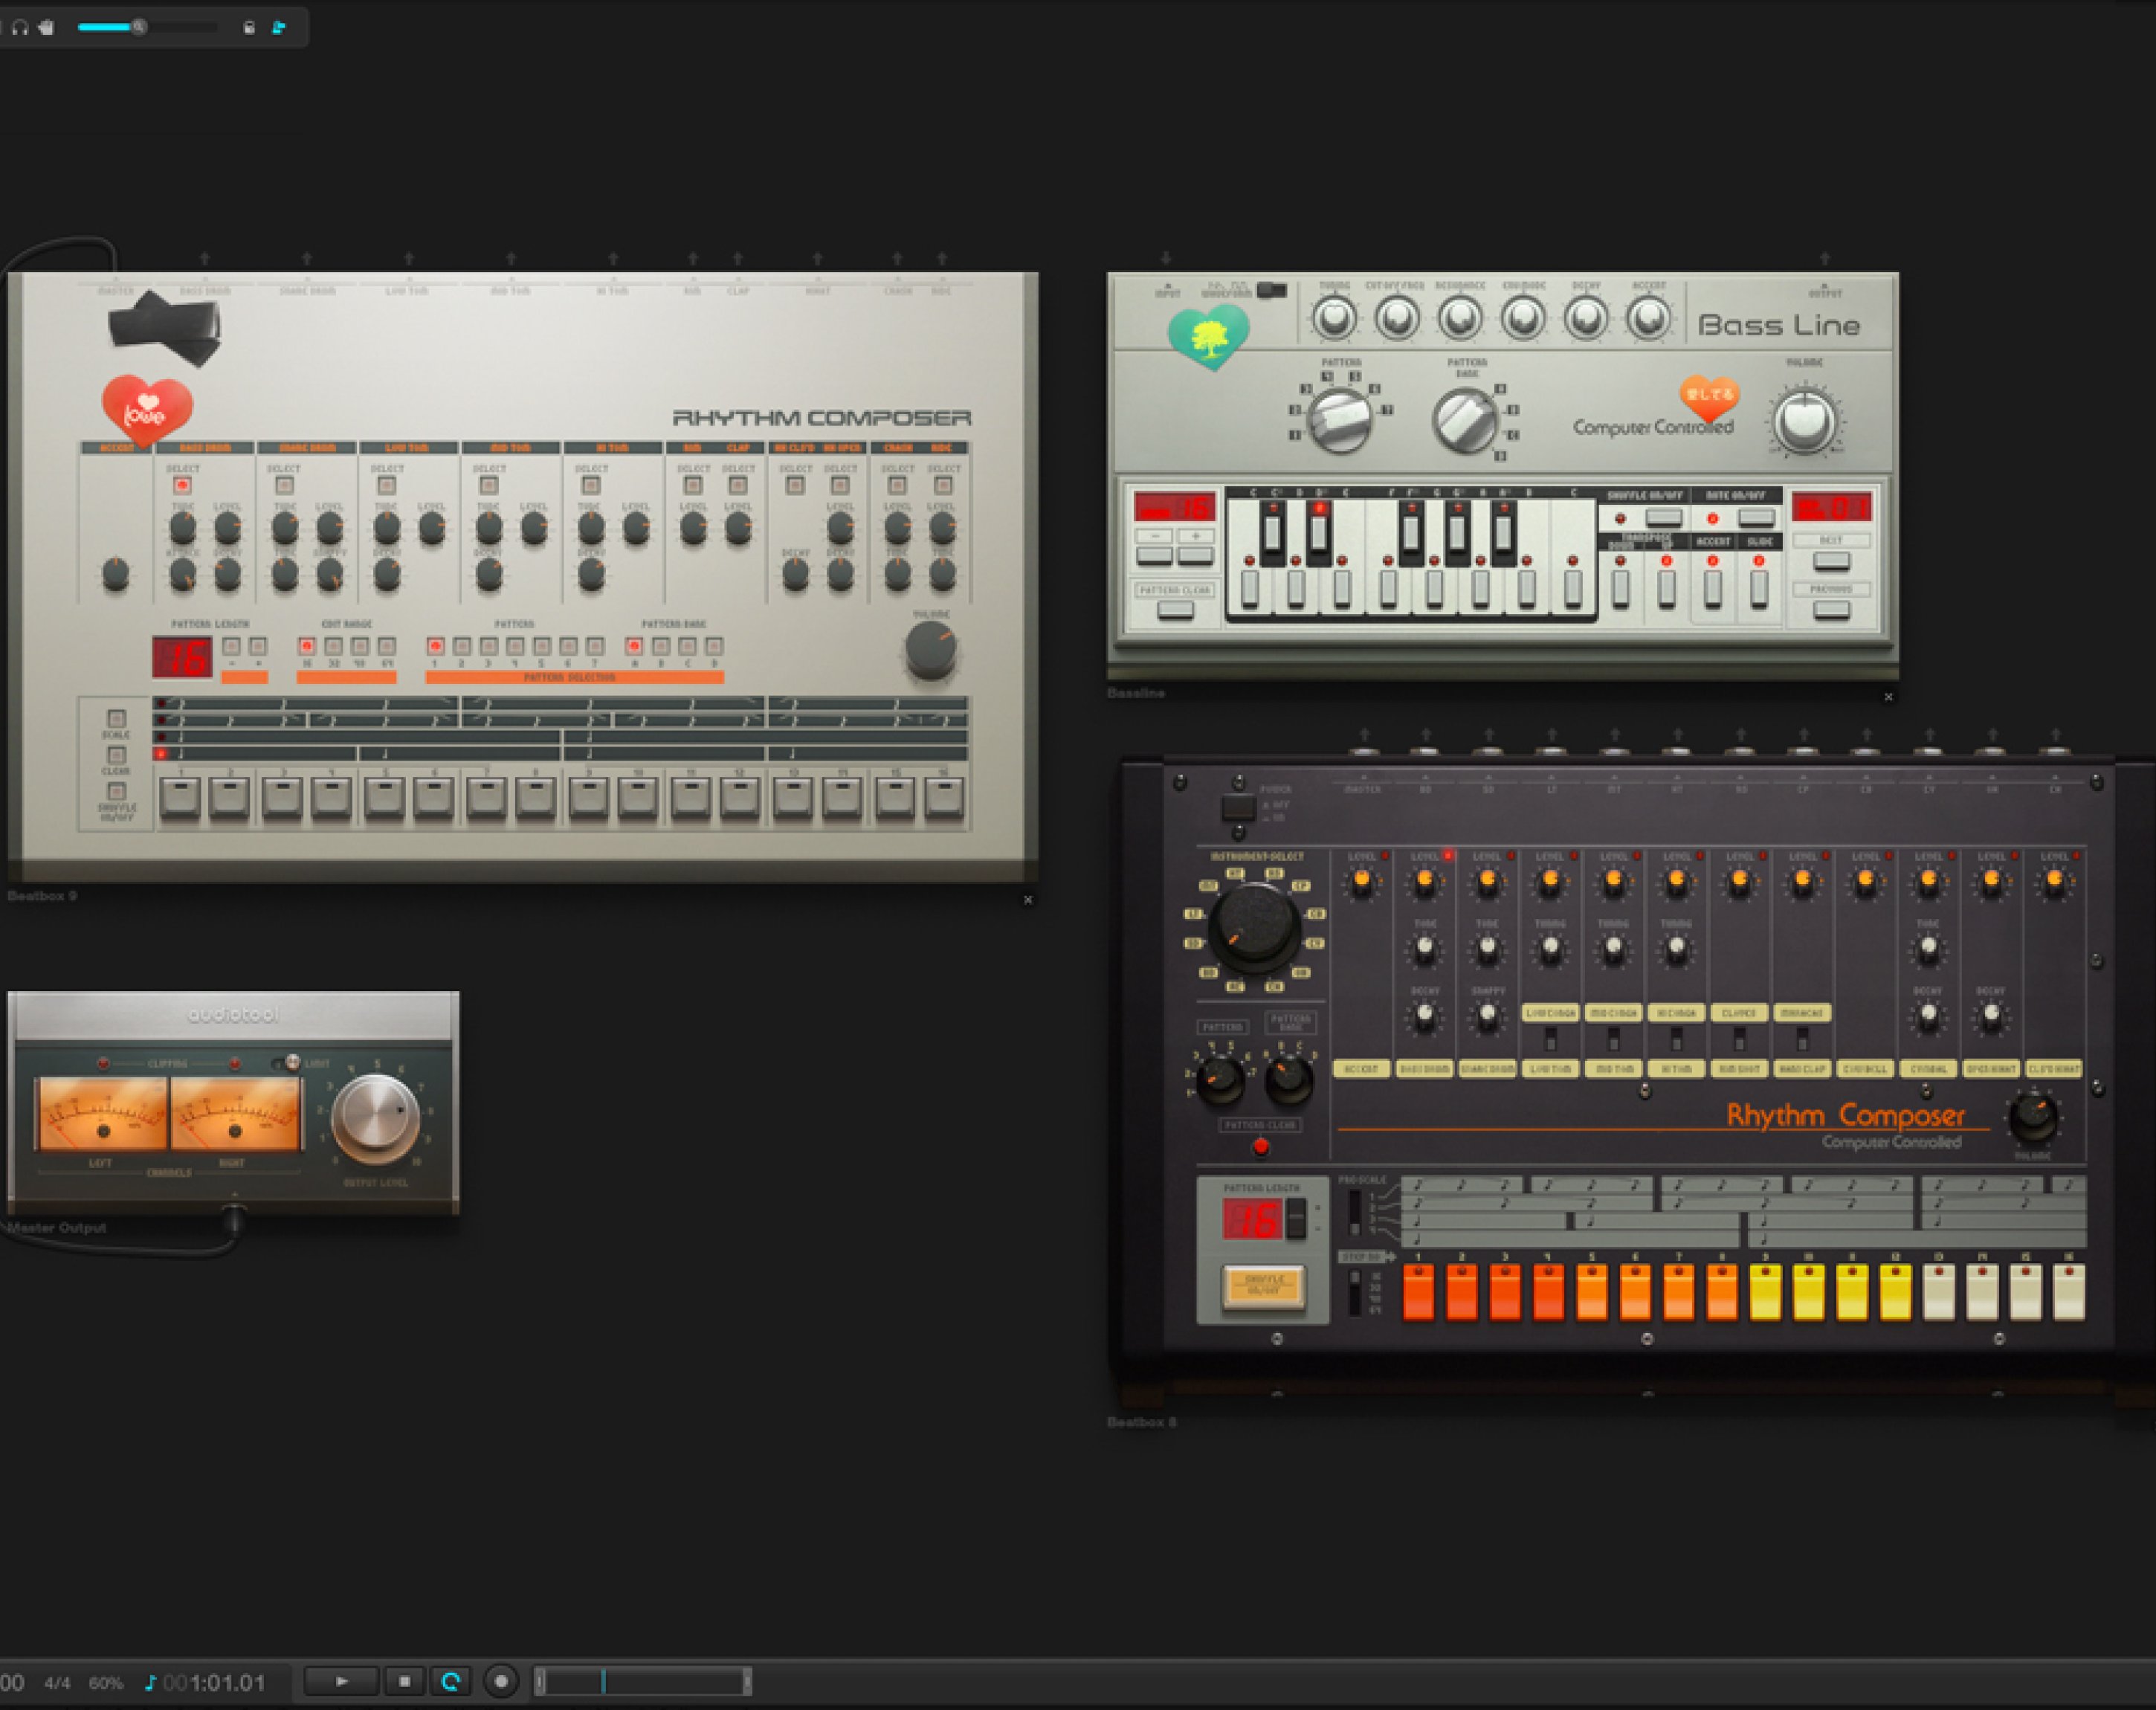
Task: Toggle the loop icon in transport bar
Action: [x=451, y=1682]
